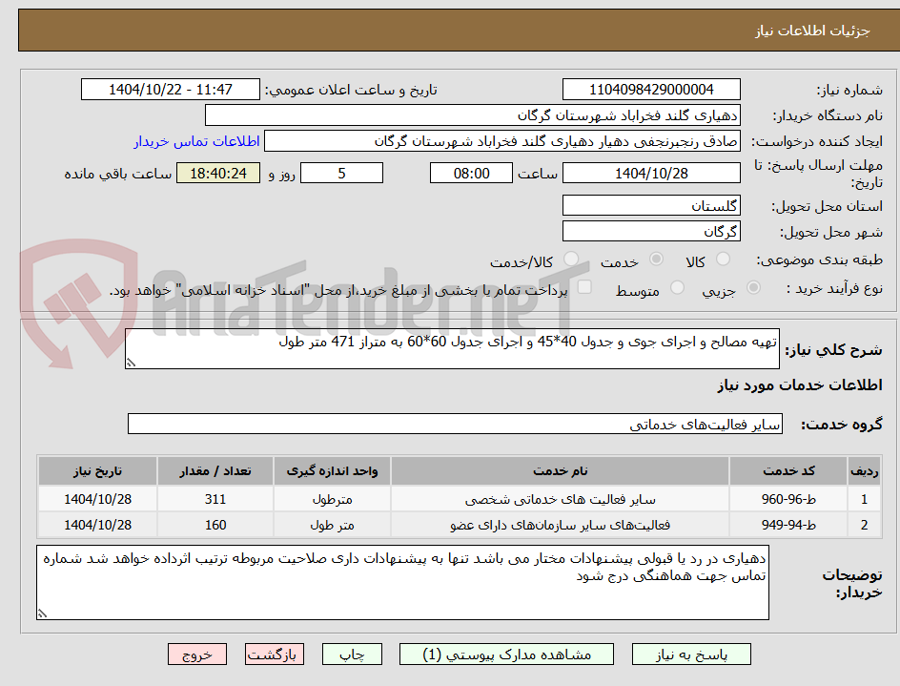The height and width of the screenshot is (686, 900).
Task: Click the چاپ print button
Action: point(352,655)
